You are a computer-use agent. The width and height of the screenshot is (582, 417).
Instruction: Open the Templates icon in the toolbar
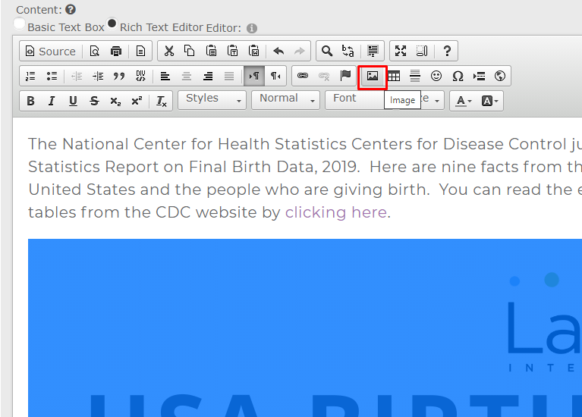coord(140,52)
